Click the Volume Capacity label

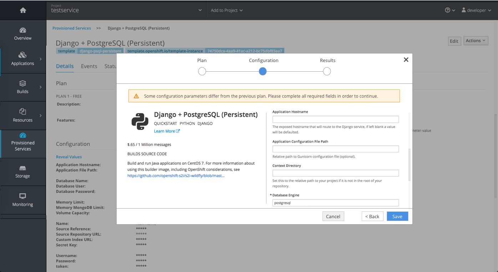pos(73,213)
